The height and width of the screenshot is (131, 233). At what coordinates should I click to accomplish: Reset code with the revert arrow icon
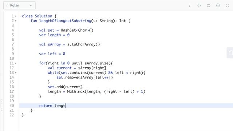point(209,5)
